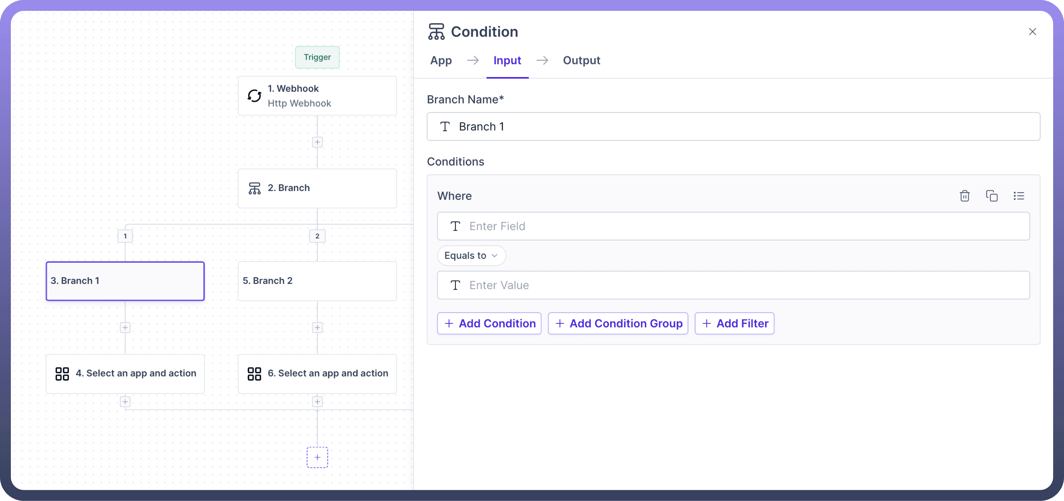Click the Add Condition button
This screenshot has height=501, width=1064.
pos(489,323)
